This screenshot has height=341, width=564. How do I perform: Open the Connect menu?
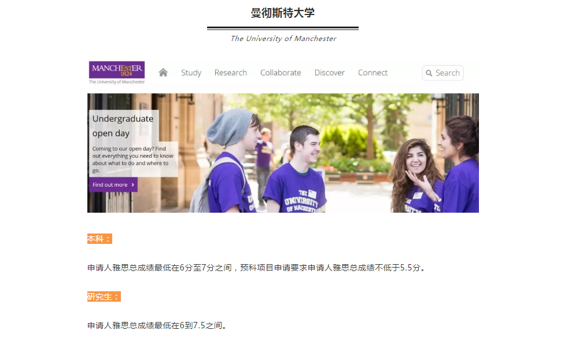click(373, 73)
